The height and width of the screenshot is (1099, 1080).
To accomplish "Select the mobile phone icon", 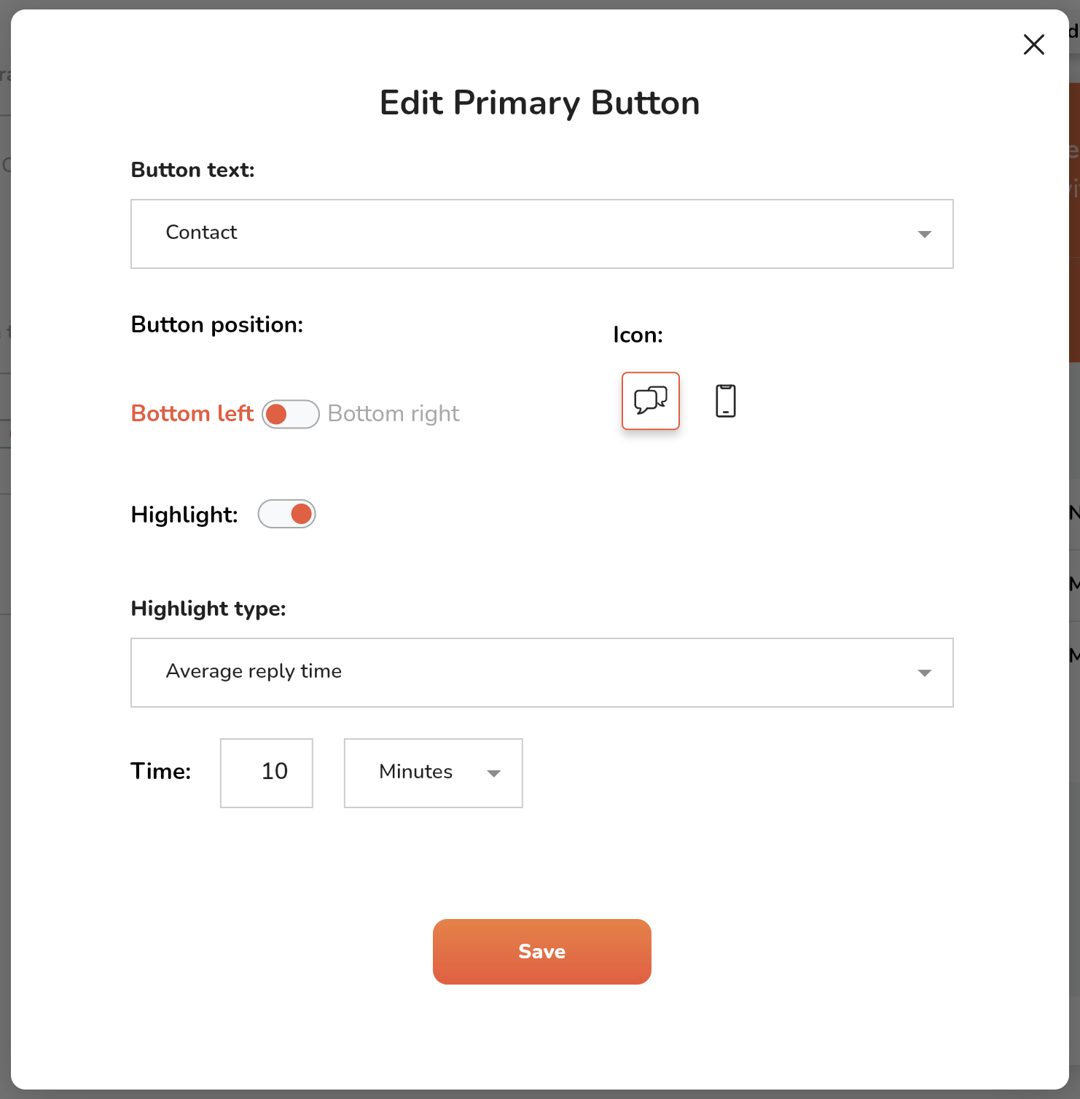I will pyautogui.click(x=725, y=401).
